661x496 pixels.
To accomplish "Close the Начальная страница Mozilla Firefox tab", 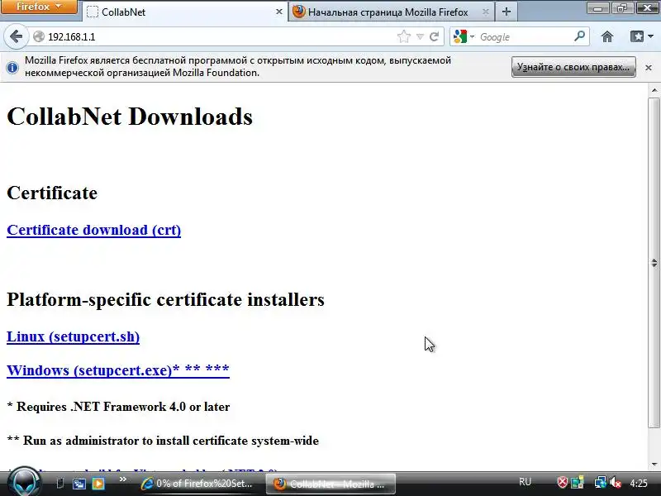I will point(486,12).
